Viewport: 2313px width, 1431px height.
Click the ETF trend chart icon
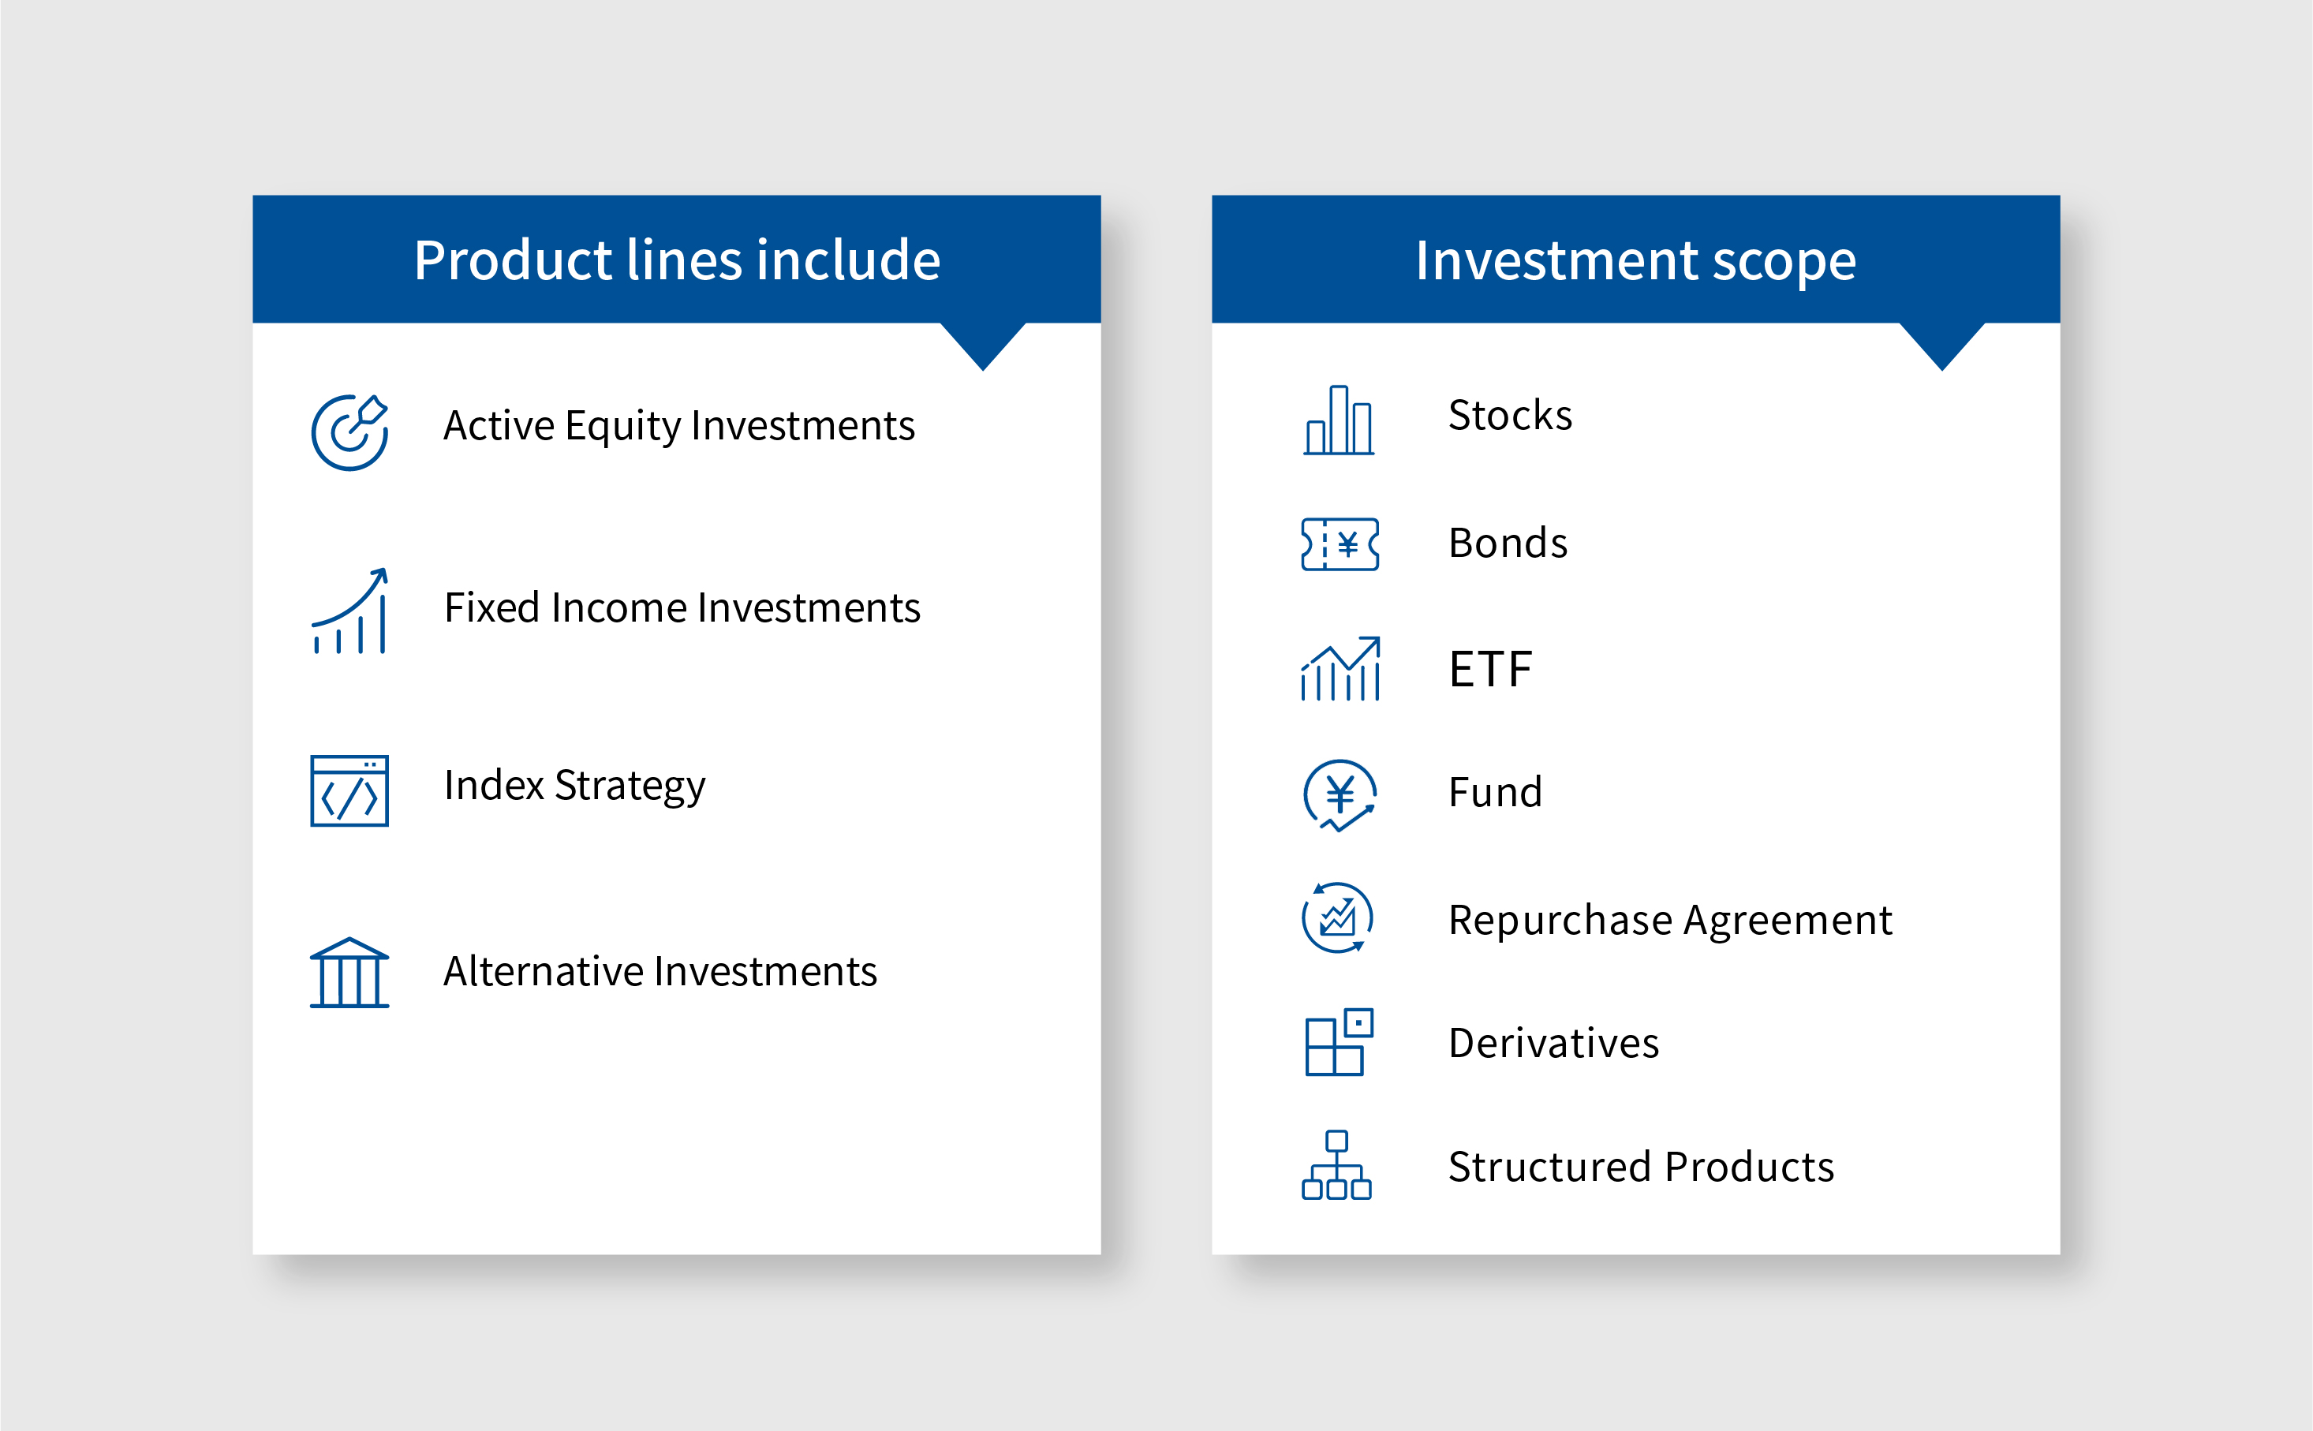click(x=1340, y=668)
